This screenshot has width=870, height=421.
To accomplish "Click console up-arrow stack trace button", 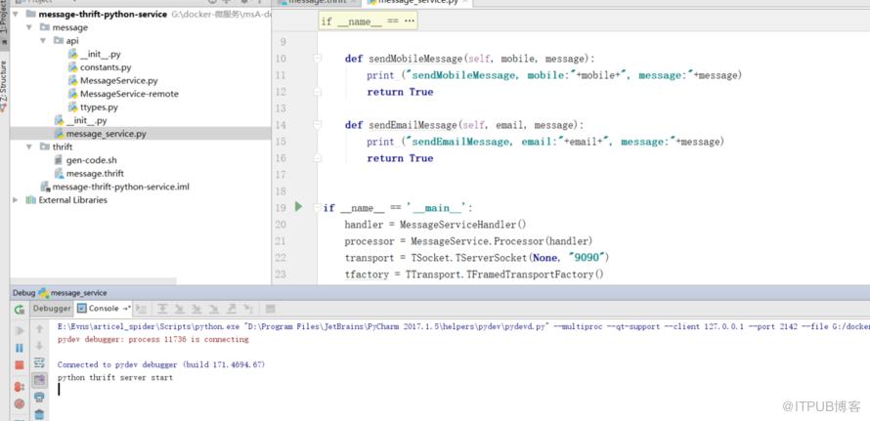I will tap(39, 329).
